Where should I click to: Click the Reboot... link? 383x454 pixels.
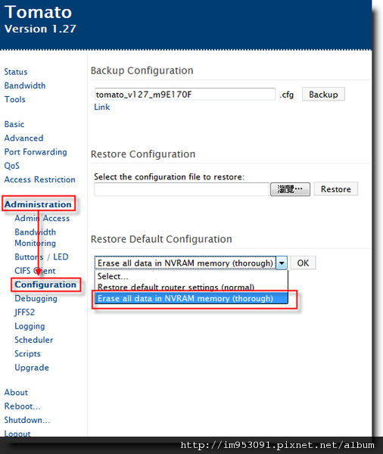tap(22, 406)
